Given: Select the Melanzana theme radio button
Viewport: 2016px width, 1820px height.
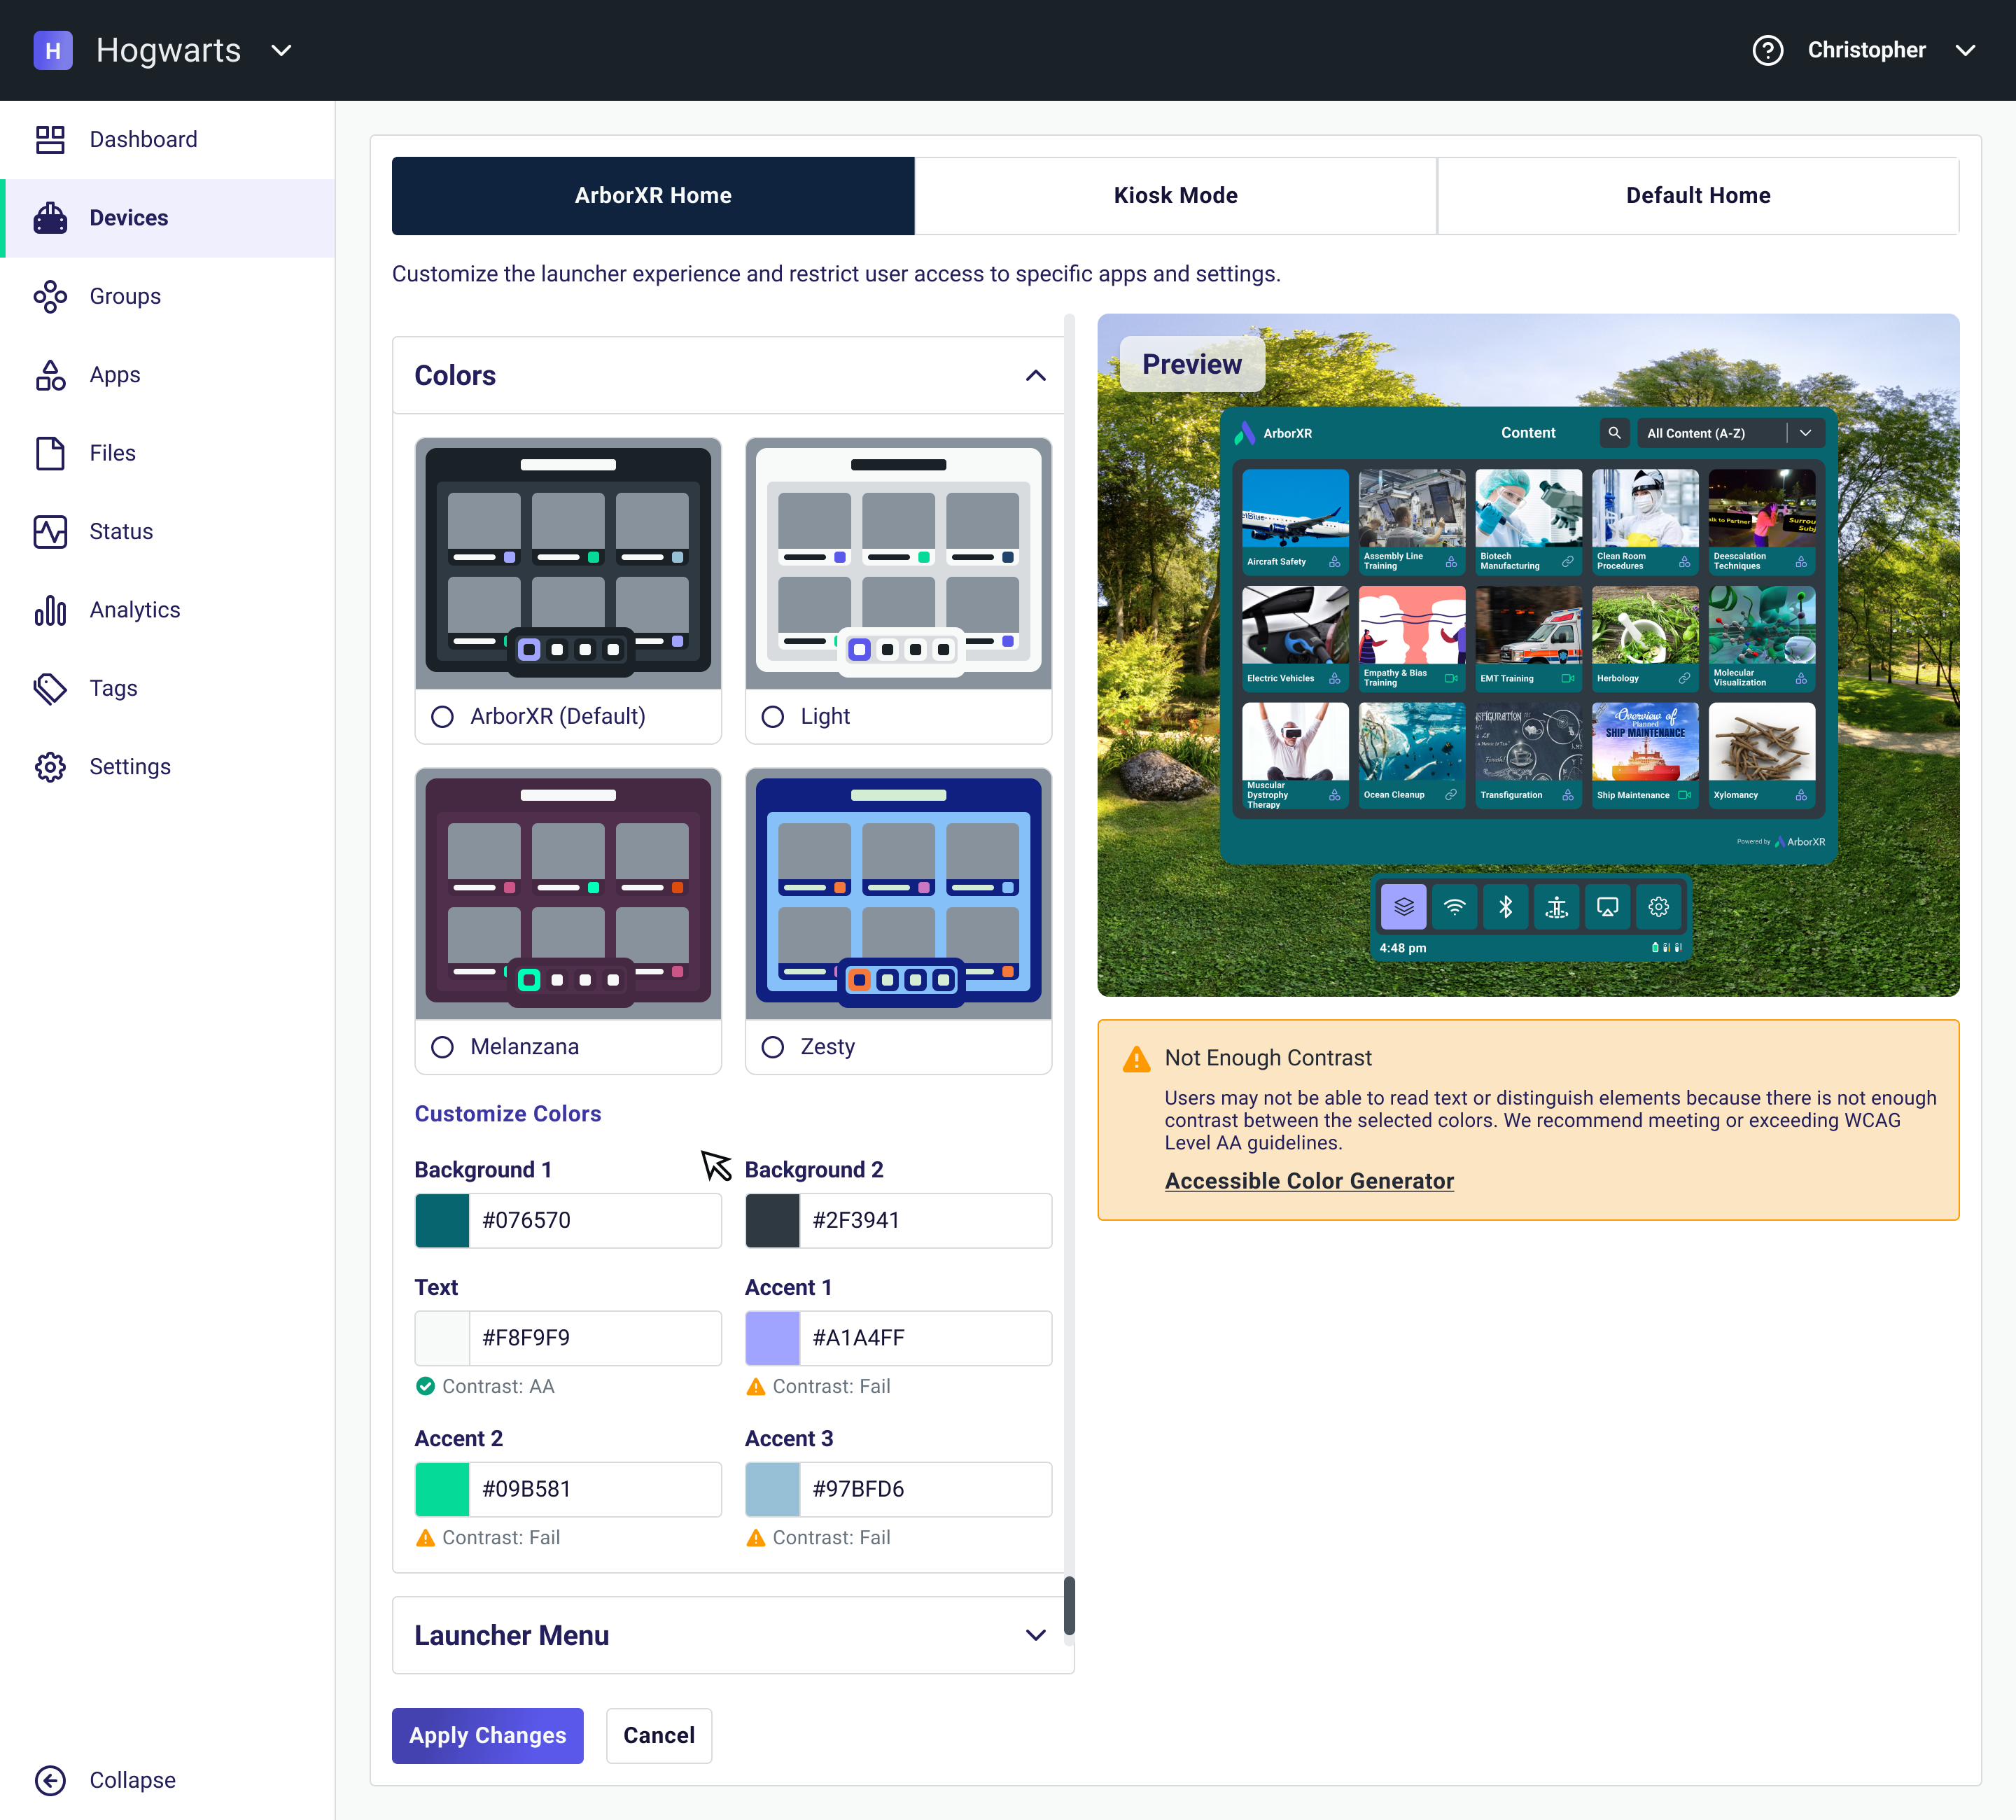Looking at the screenshot, I should pyautogui.click(x=442, y=1047).
